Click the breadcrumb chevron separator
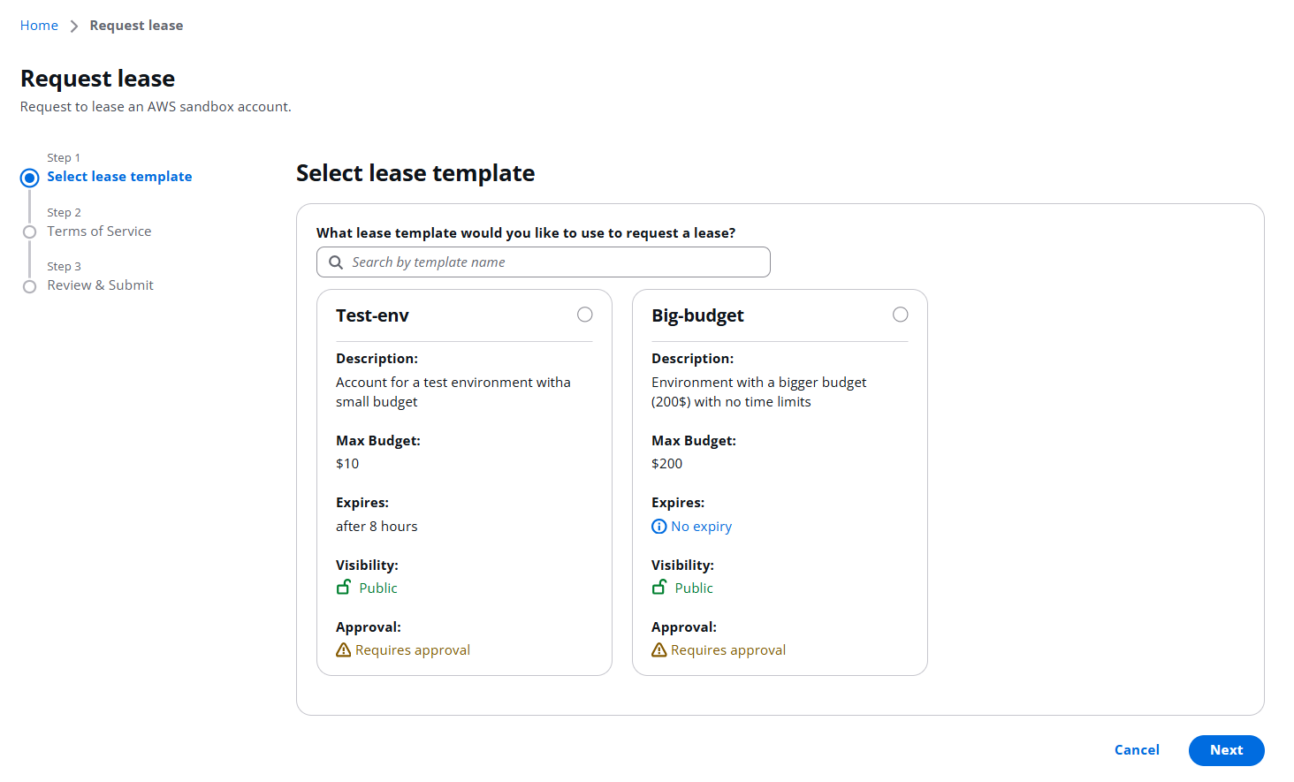The height and width of the screenshot is (782, 1294). (x=73, y=27)
